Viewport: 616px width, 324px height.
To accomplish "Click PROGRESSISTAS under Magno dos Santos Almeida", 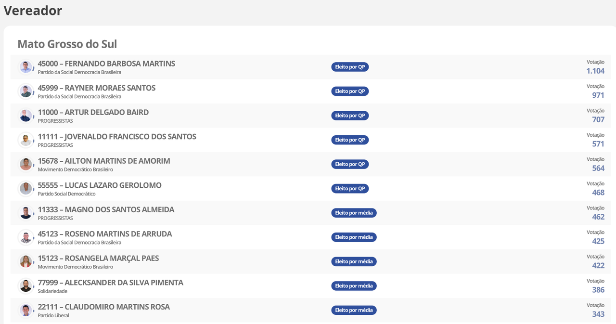I will 55,218.
